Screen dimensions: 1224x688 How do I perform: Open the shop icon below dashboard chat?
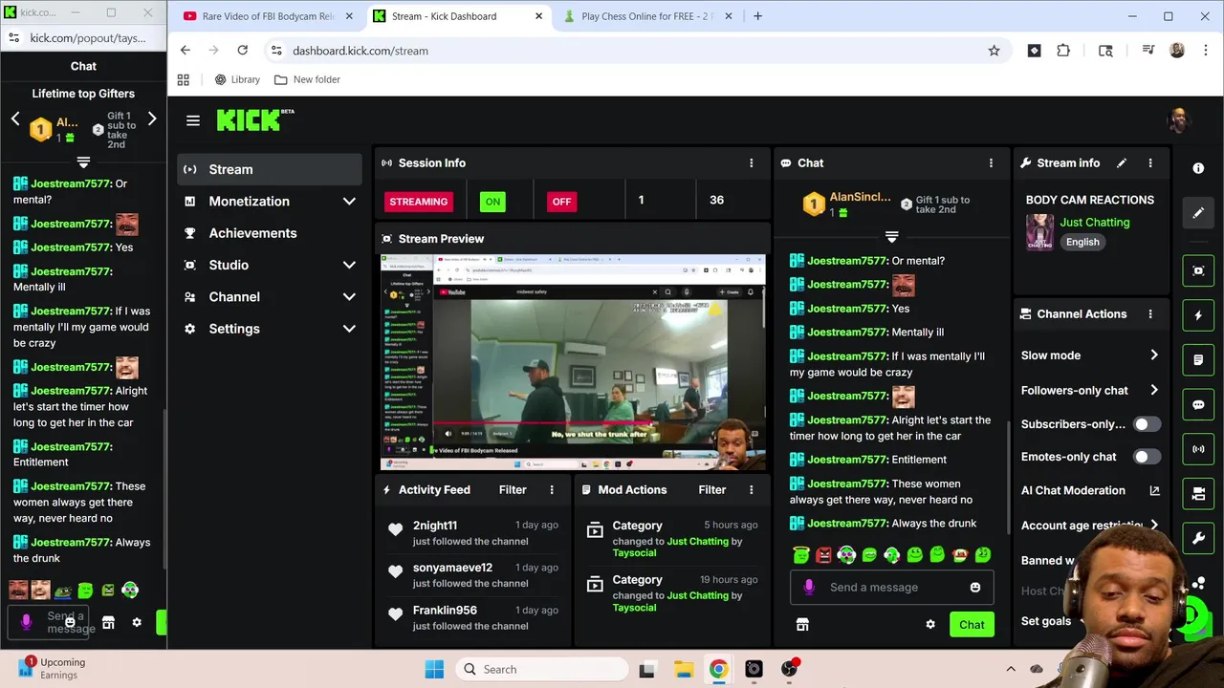click(x=802, y=625)
